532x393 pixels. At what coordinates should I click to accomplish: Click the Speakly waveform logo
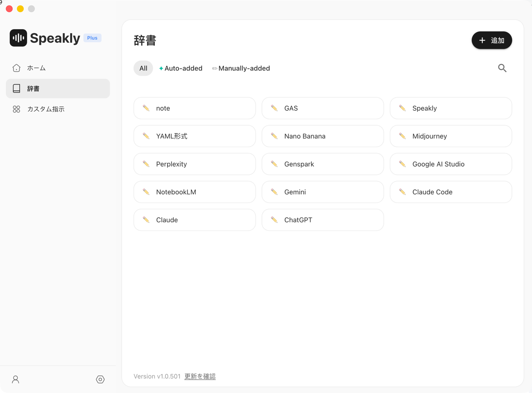pyautogui.click(x=18, y=38)
